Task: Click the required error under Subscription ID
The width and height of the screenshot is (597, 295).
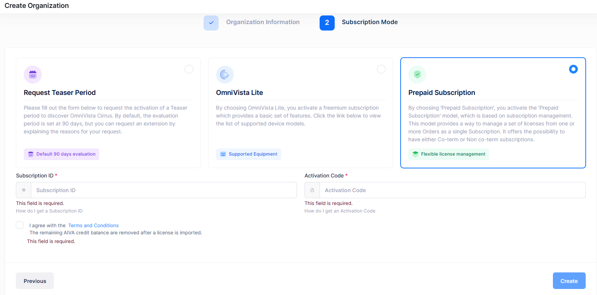Action: coord(40,203)
